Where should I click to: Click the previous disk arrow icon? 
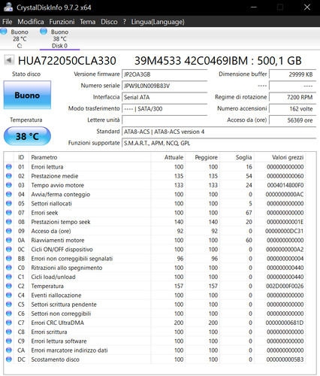tap(9, 60)
